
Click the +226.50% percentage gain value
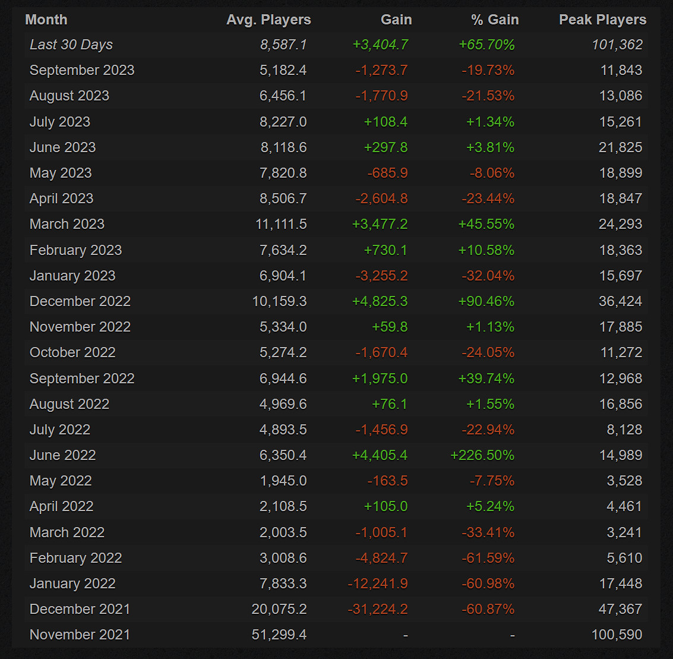point(482,455)
